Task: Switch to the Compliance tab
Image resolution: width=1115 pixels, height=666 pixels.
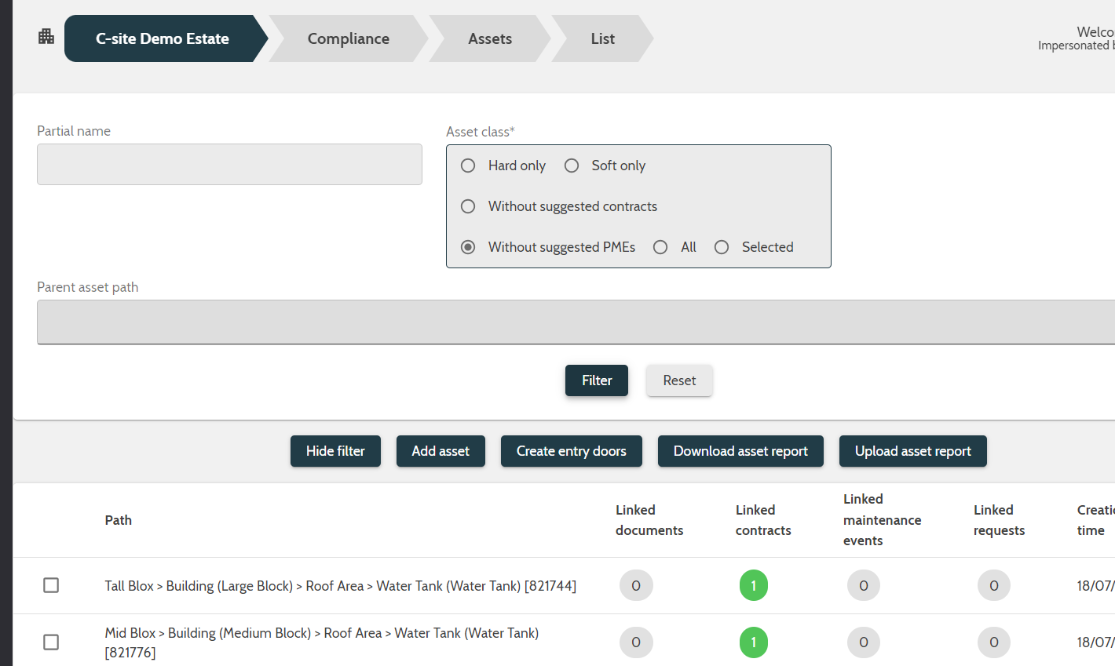Action: 348,38
